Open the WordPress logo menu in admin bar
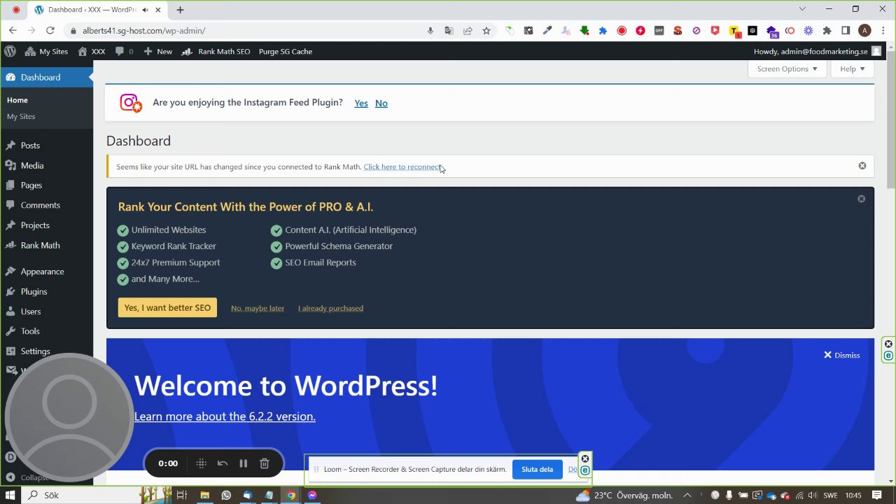Screen dimensions: 896x504 (x=10, y=51)
